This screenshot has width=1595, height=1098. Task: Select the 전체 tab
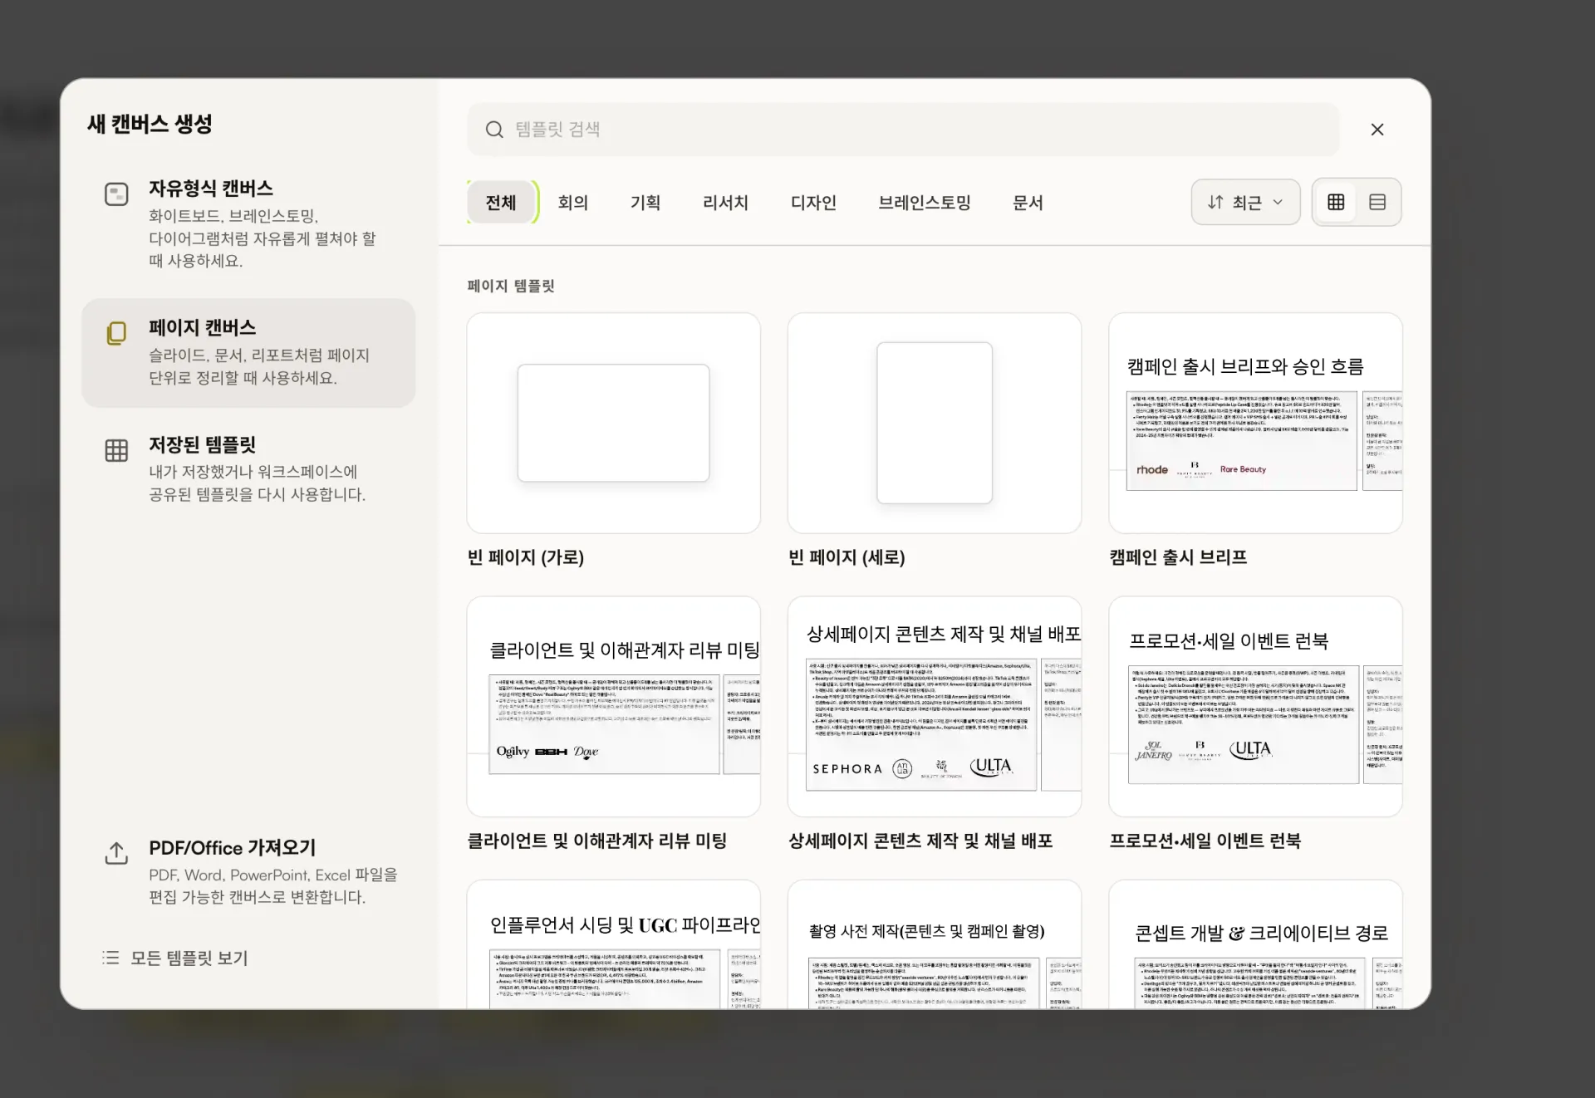501,202
